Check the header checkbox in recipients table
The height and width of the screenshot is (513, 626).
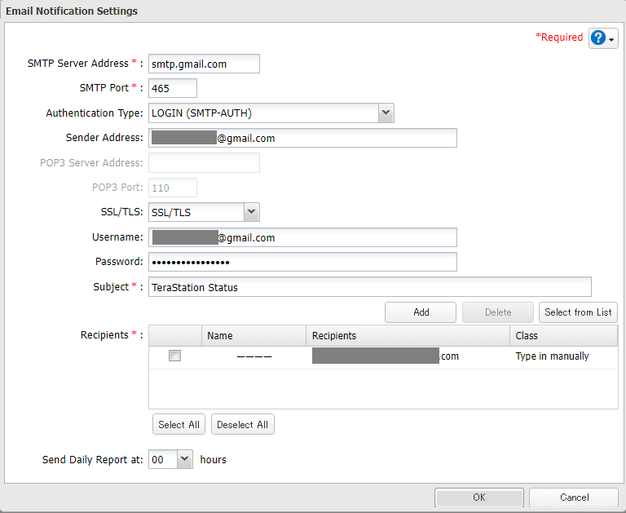pyautogui.click(x=174, y=335)
